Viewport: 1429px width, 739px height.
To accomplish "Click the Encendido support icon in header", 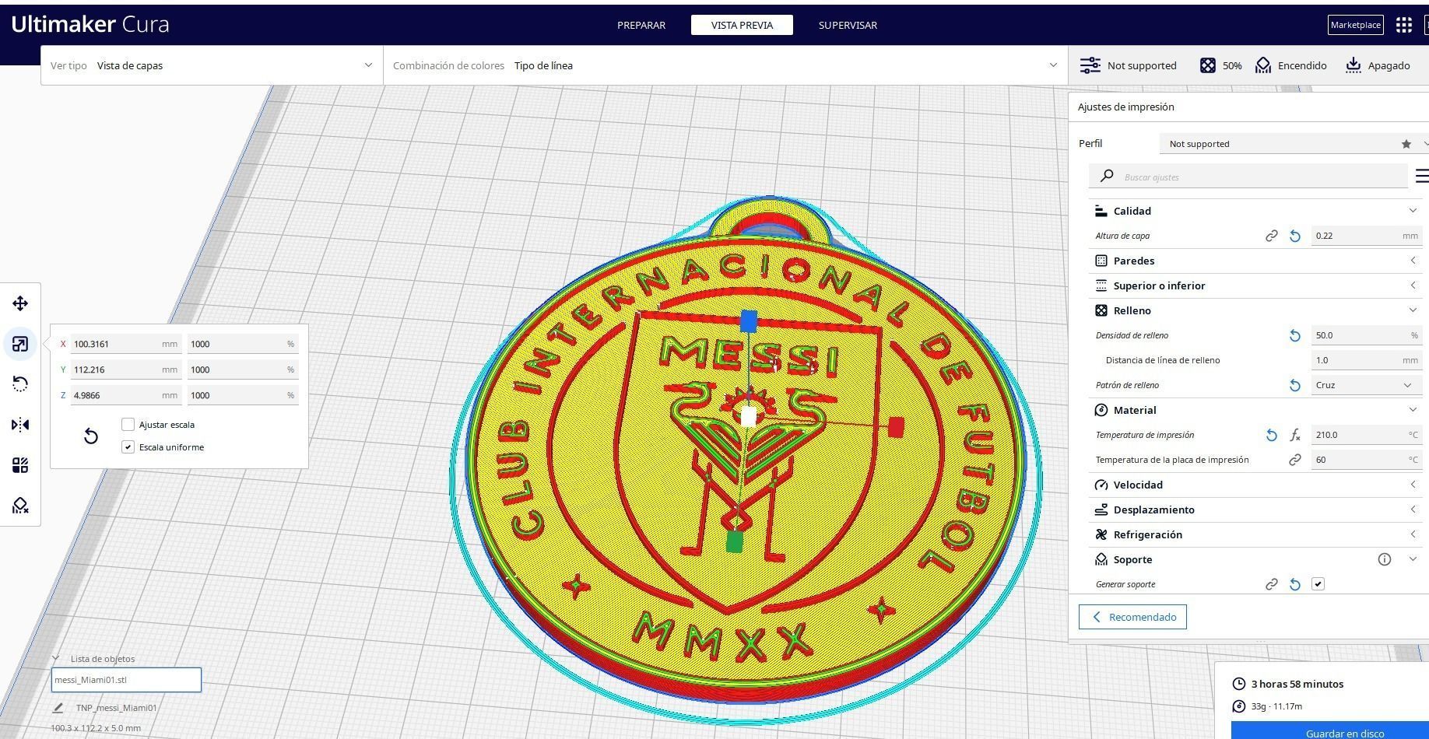I will click(x=1263, y=65).
